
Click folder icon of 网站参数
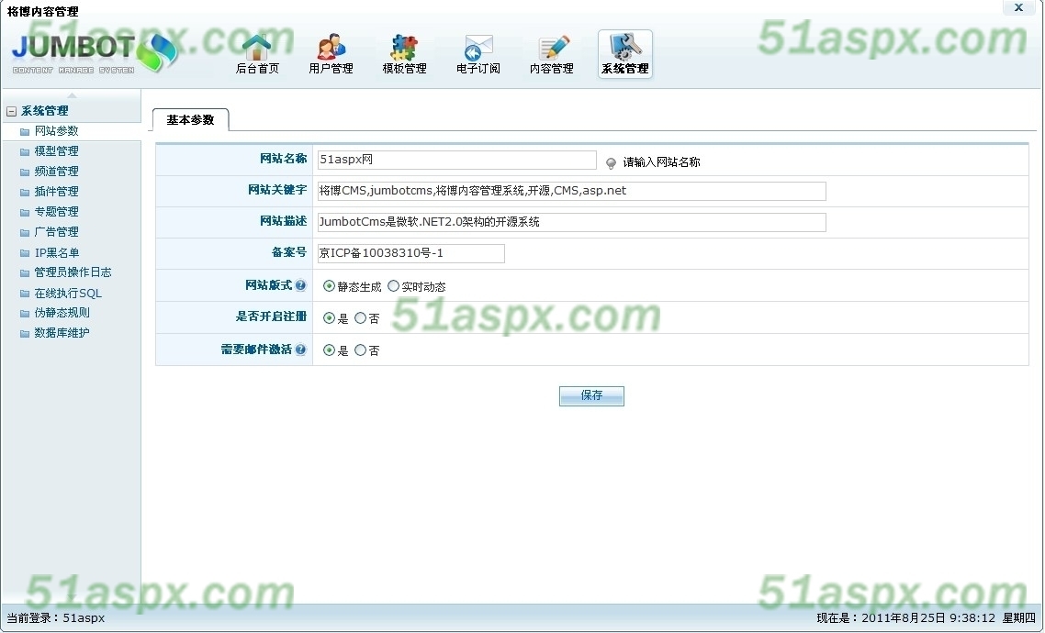25,132
